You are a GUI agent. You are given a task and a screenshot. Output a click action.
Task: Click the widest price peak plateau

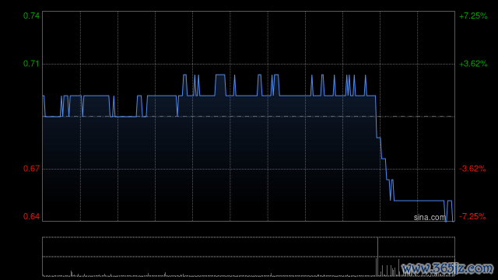220,75
